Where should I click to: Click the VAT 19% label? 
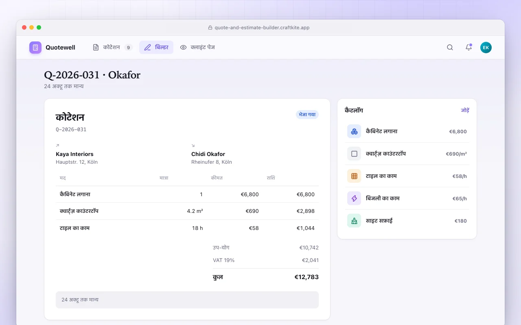coord(223,260)
